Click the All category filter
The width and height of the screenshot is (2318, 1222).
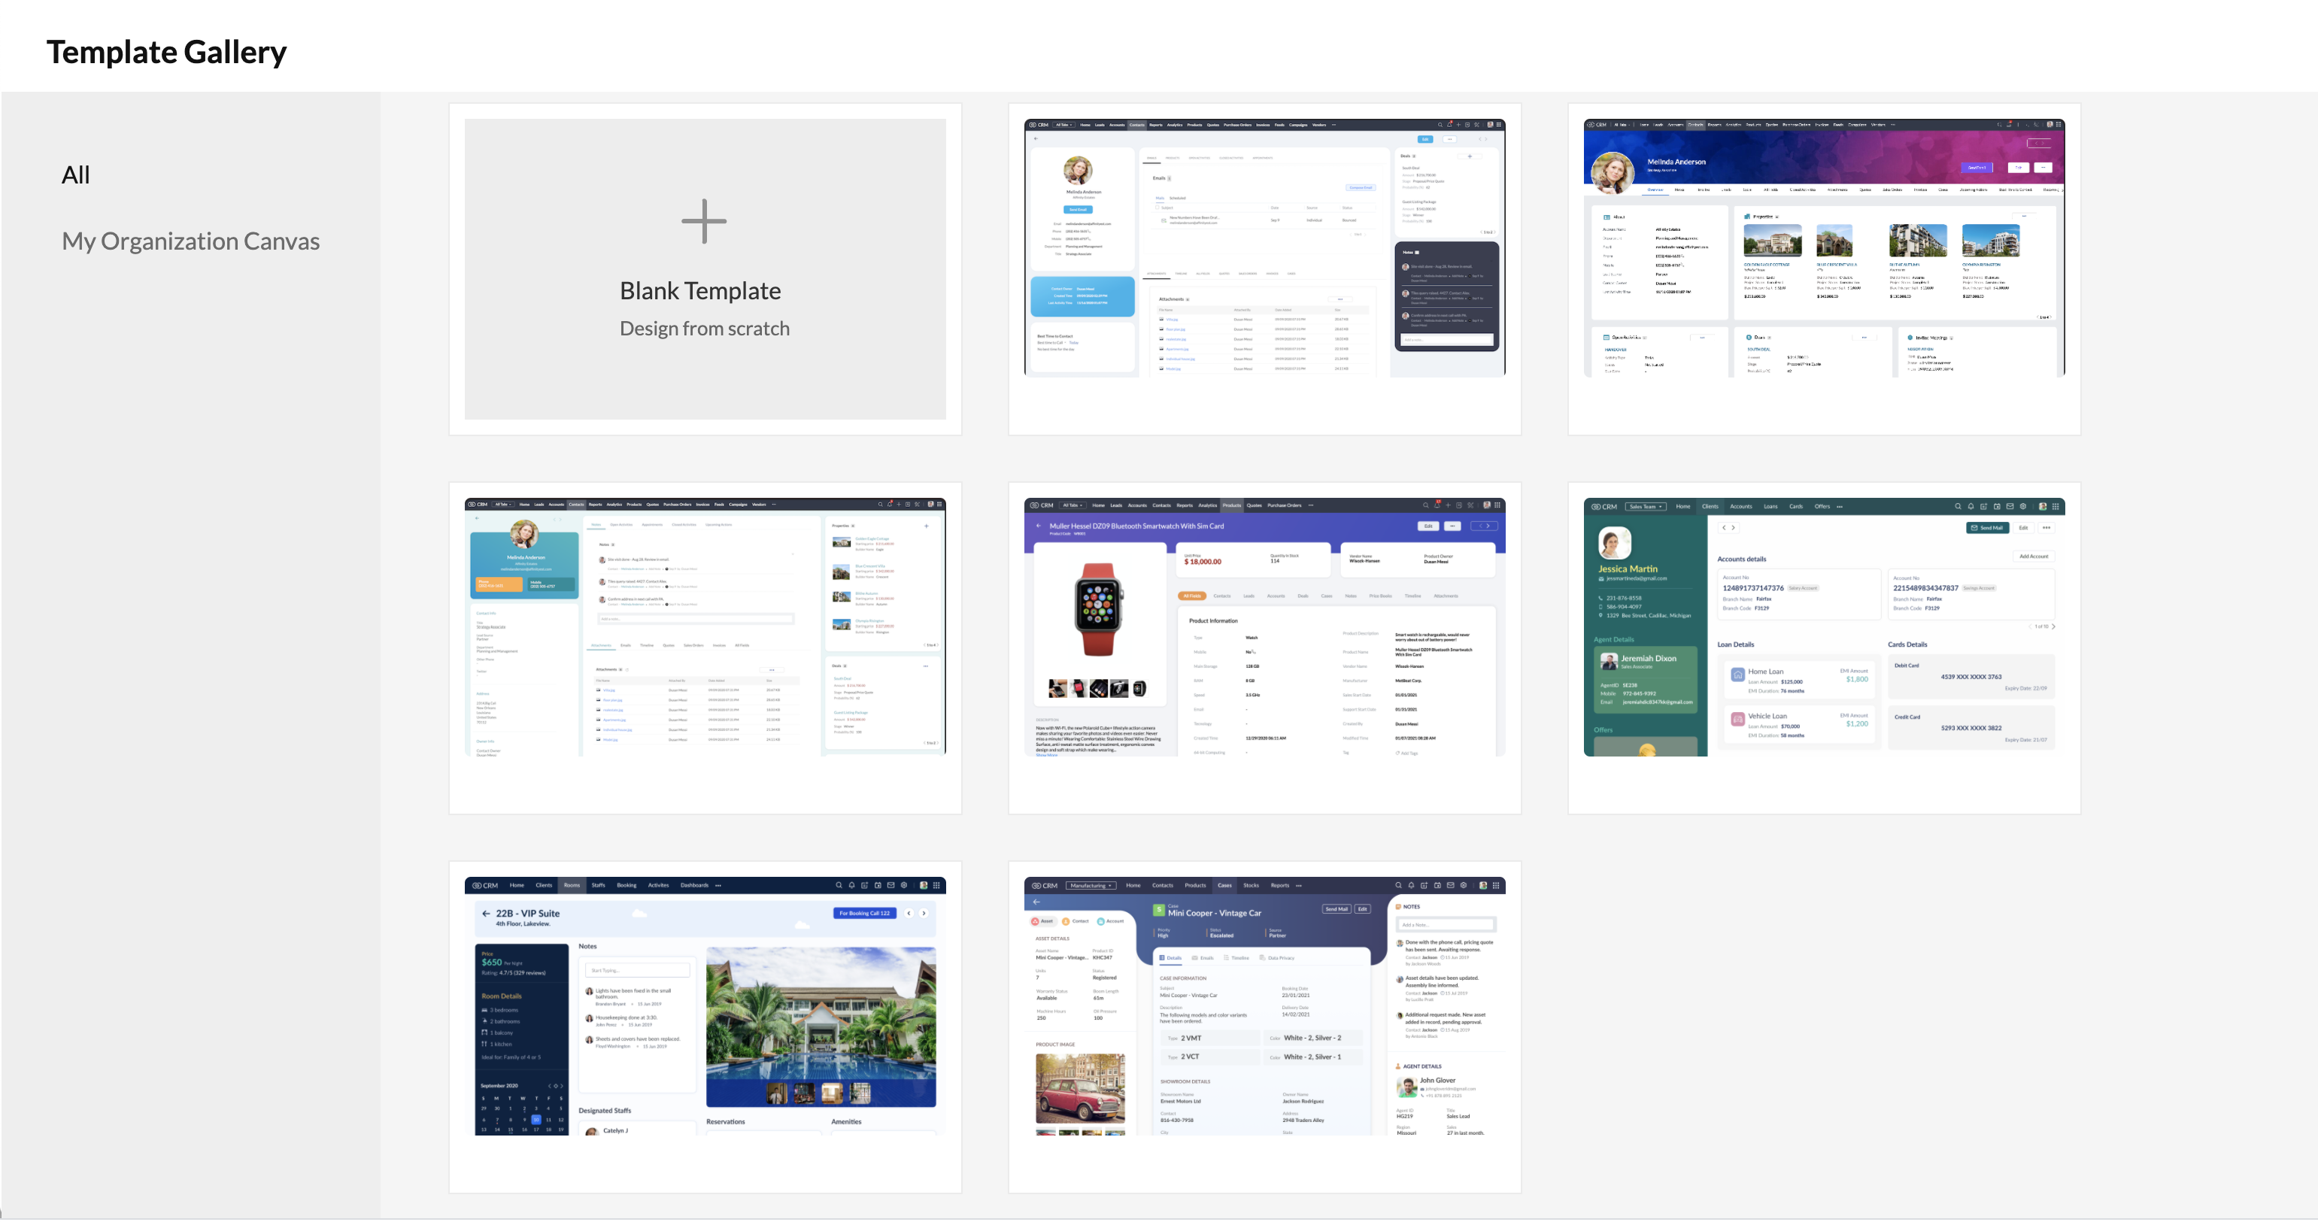point(77,174)
